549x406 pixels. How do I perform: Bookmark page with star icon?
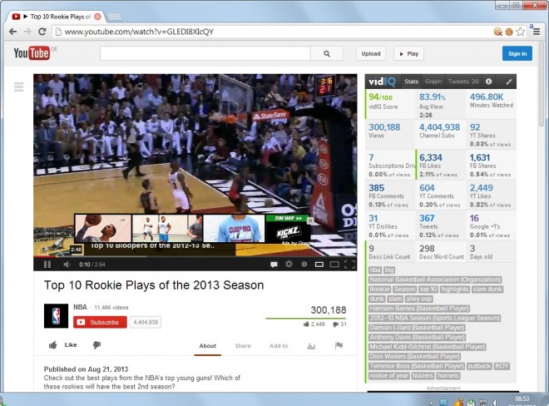[x=520, y=32]
